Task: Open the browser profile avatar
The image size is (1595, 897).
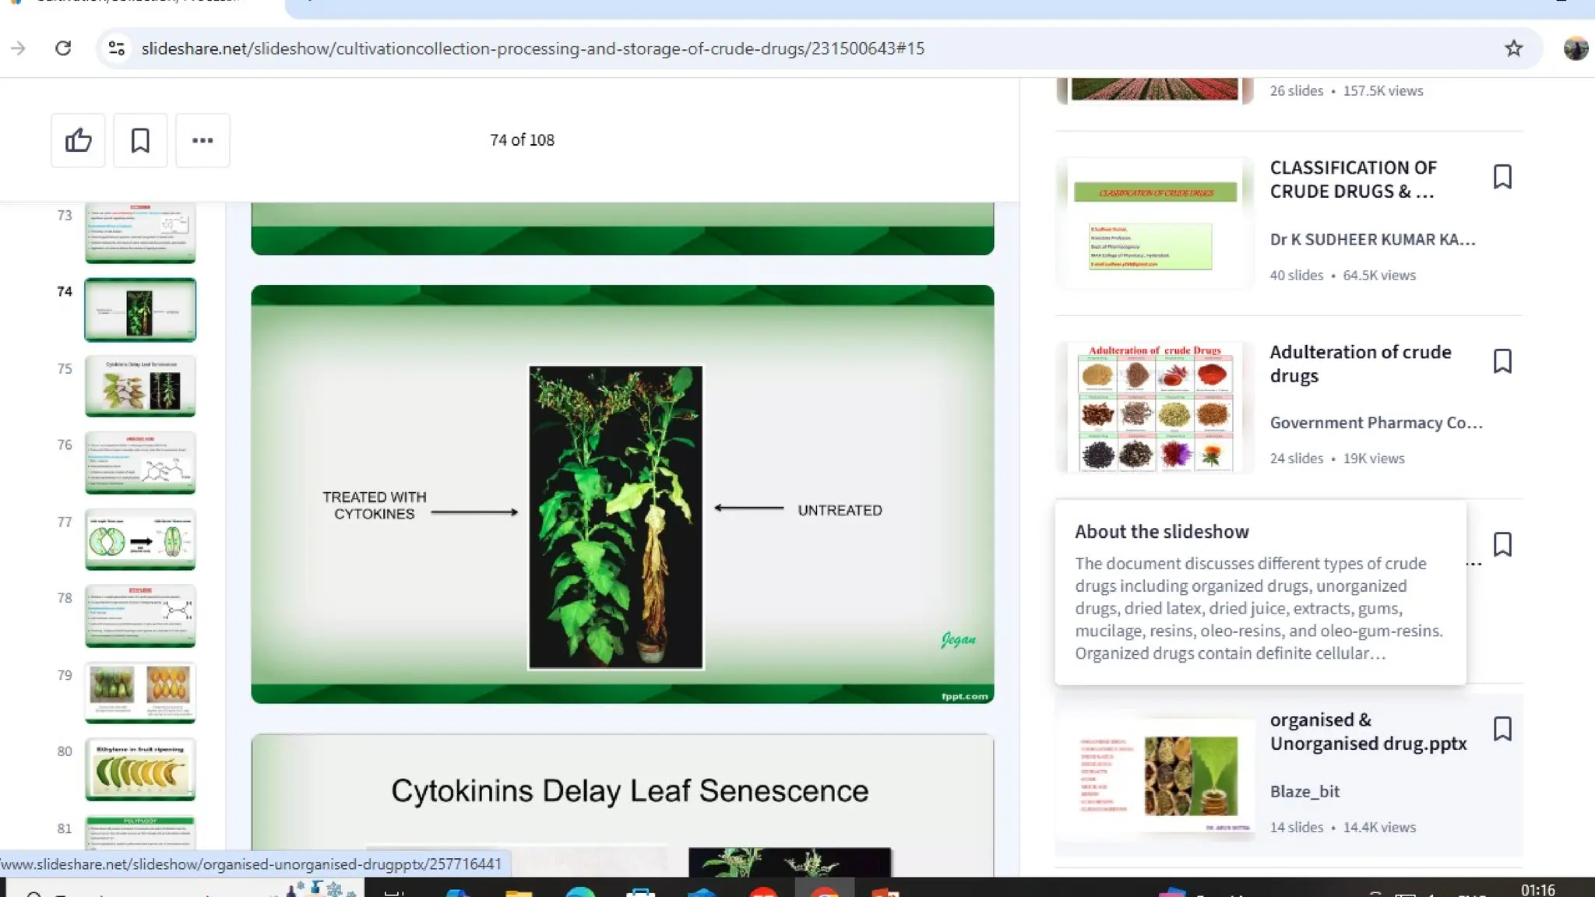Action: pyautogui.click(x=1576, y=48)
